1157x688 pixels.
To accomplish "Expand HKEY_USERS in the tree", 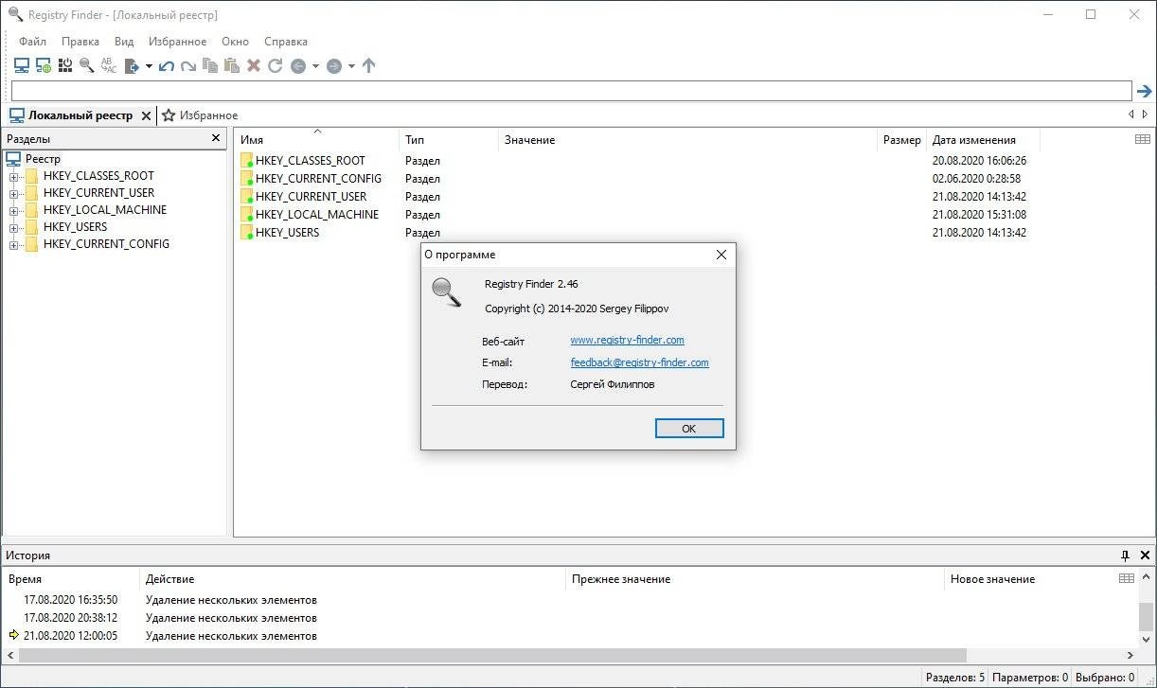I will [x=14, y=227].
